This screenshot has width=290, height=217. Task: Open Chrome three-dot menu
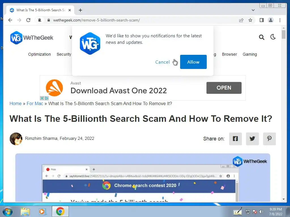[280, 20]
